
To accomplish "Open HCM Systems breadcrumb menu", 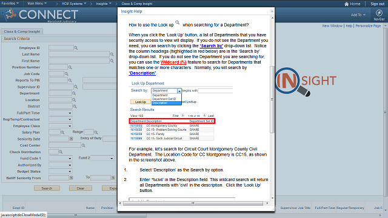I will coord(74,4).
